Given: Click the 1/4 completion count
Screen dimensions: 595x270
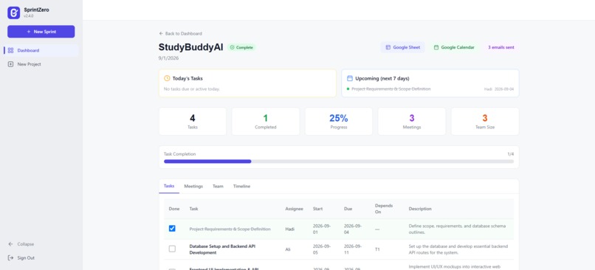Looking at the screenshot, I should tap(510, 154).
